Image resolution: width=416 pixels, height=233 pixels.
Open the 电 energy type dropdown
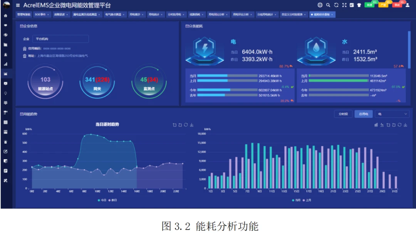click(392, 114)
